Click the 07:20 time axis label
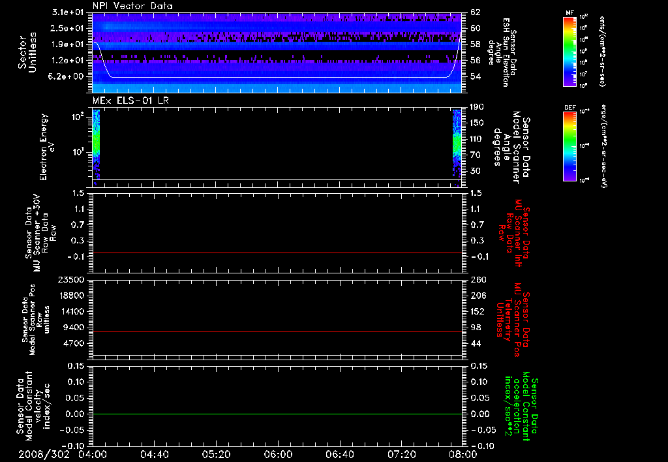This screenshot has width=668, height=462. pos(402,454)
